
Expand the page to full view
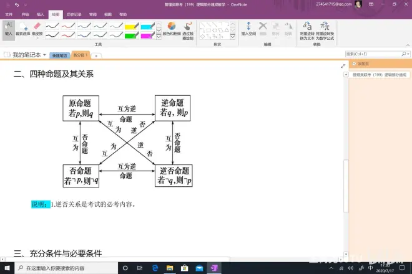pyautogui.click(x=343, y=65)
